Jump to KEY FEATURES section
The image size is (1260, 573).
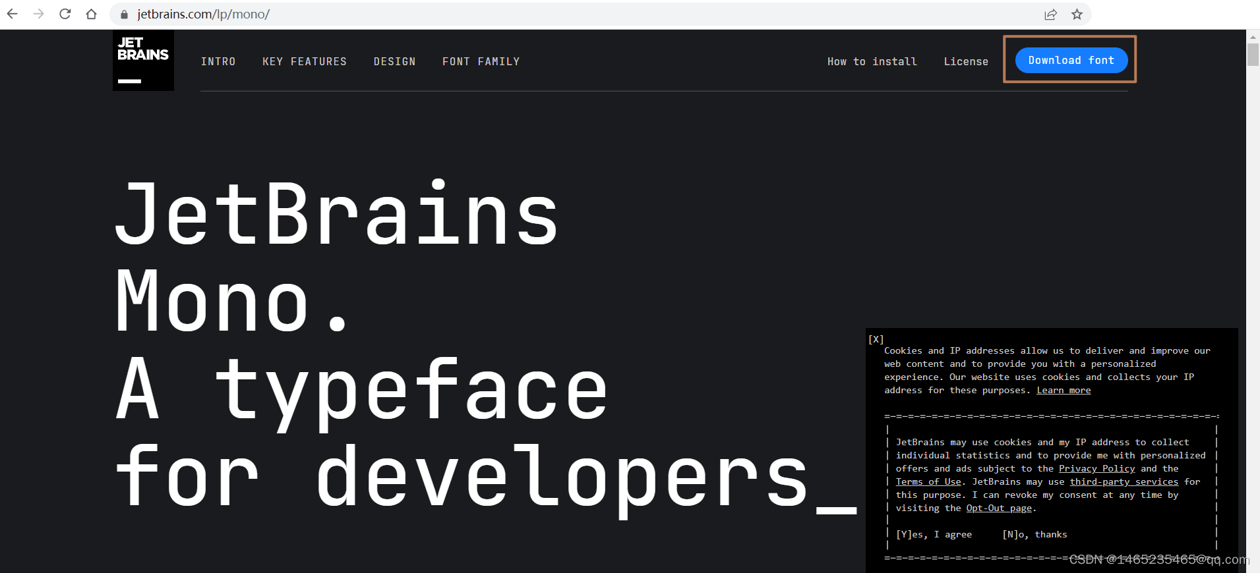click(x=305, y=61)
